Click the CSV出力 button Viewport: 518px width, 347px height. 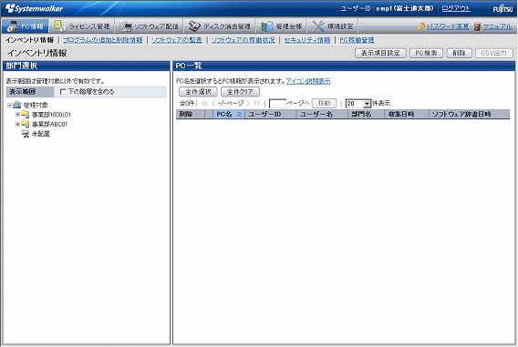494,53
